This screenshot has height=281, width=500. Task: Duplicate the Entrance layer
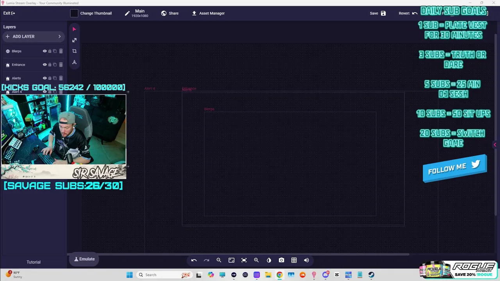(55, 65)
